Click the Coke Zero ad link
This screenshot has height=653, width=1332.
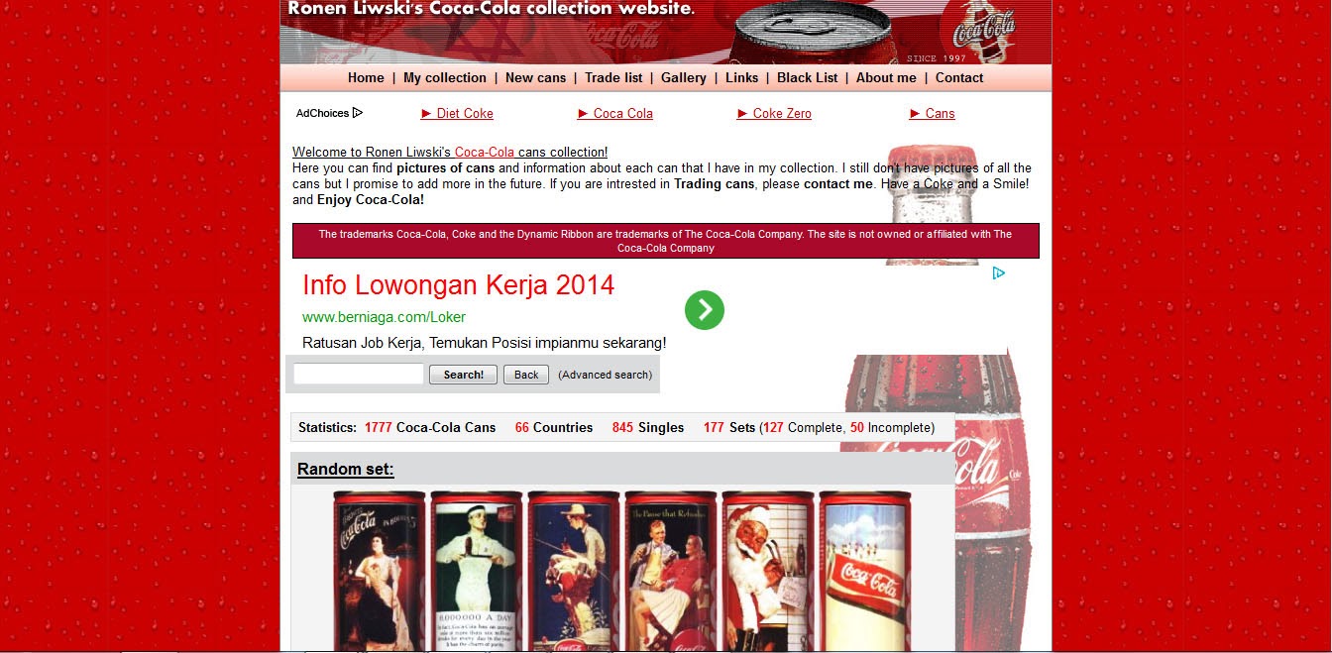pos(781,114)
